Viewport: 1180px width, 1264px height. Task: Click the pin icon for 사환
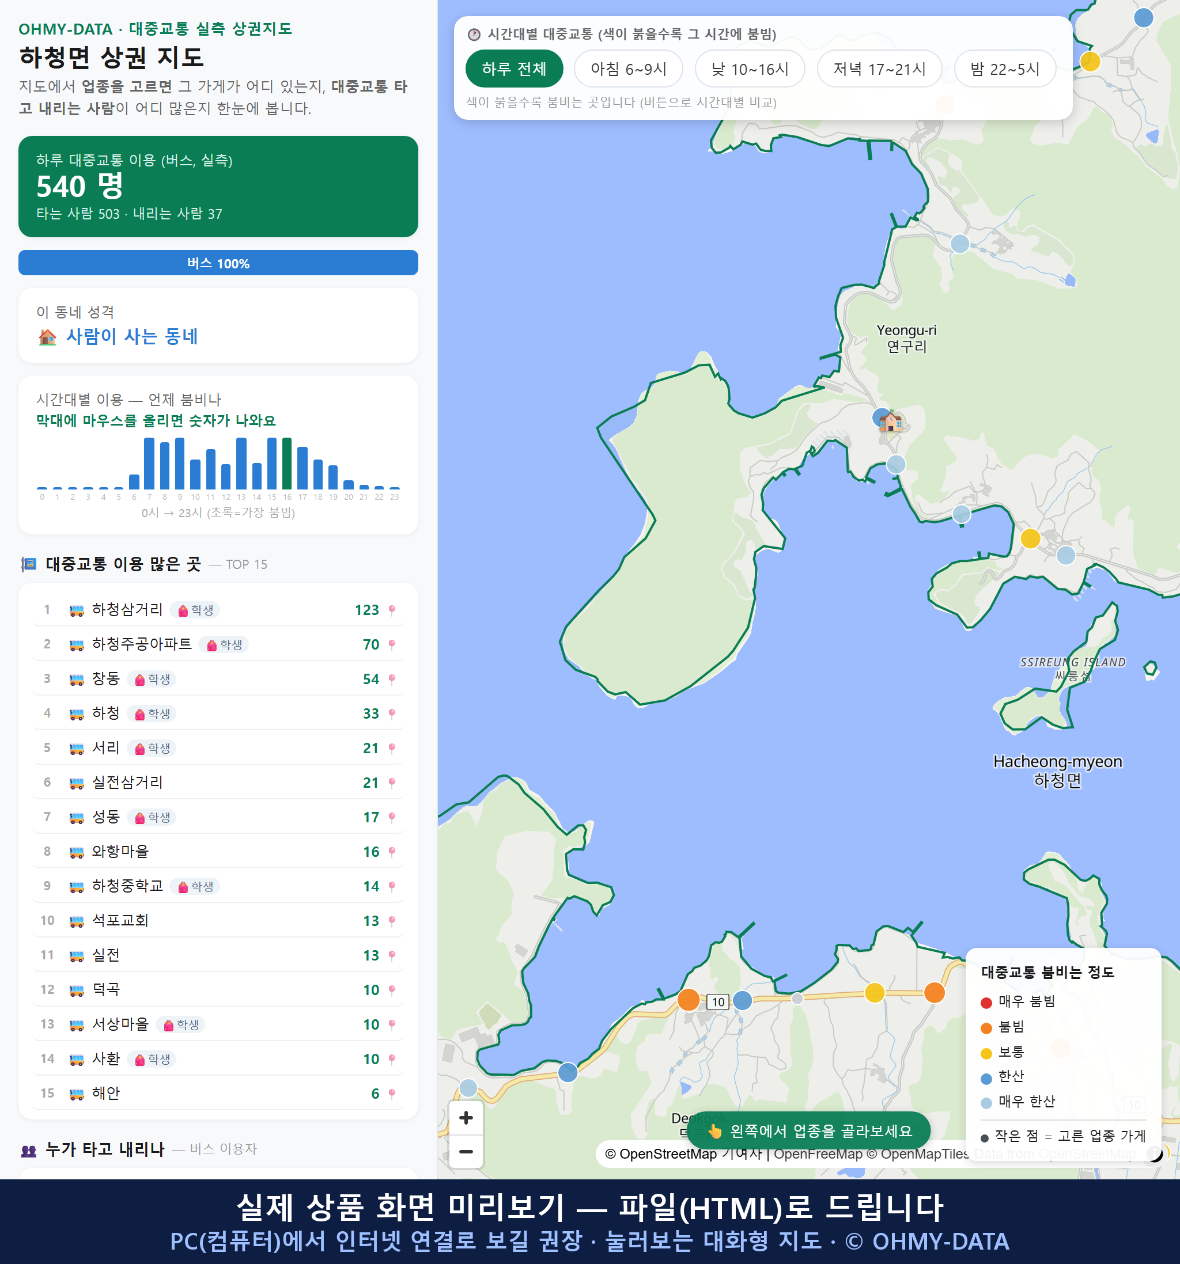392,1058
